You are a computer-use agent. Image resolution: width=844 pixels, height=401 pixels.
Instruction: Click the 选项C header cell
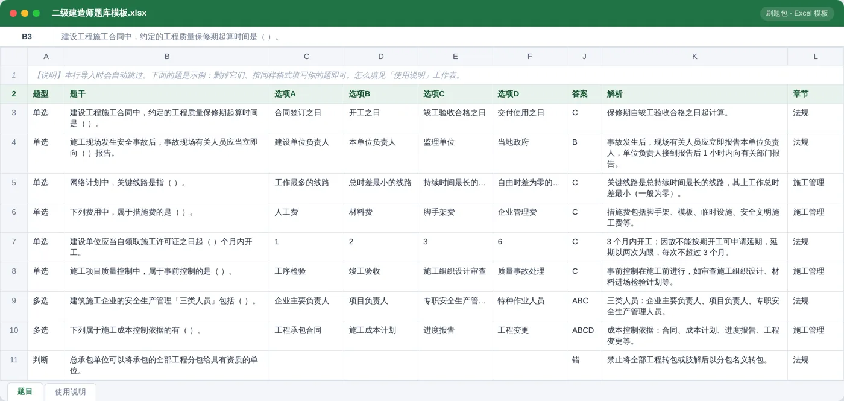click(x=455, y=94)
